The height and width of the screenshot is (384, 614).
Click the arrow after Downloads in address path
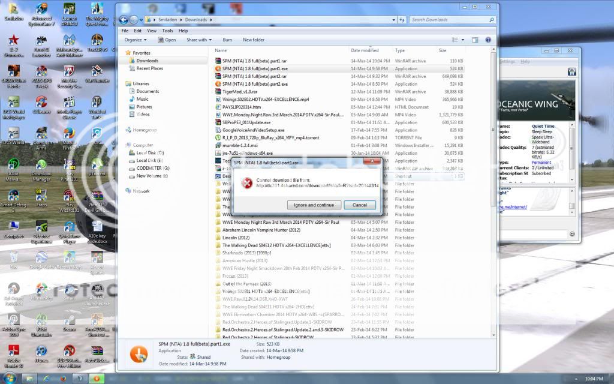(211, 20)
